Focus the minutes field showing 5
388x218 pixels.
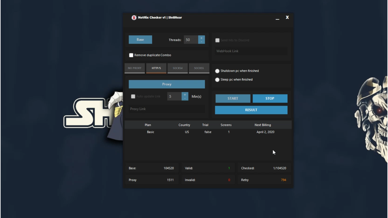click(174, 96)
